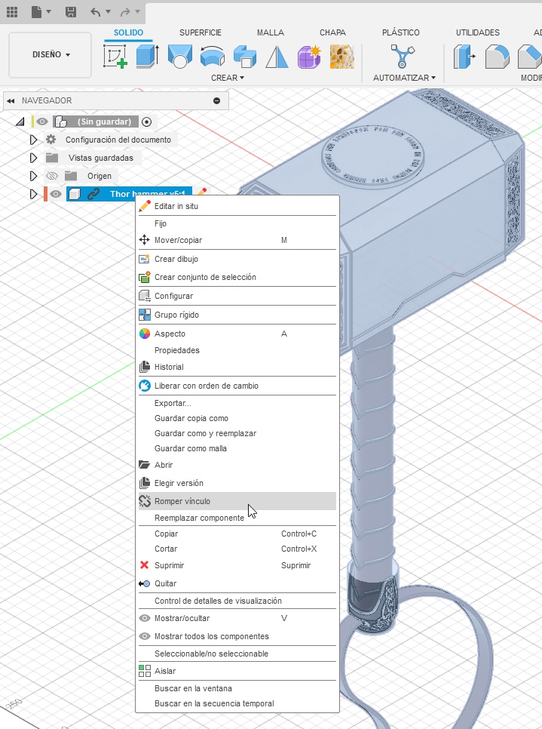The width and height of the screenshot is (542, 729).
Task: Click the Sweep tool icon
Action: point(212,57)
